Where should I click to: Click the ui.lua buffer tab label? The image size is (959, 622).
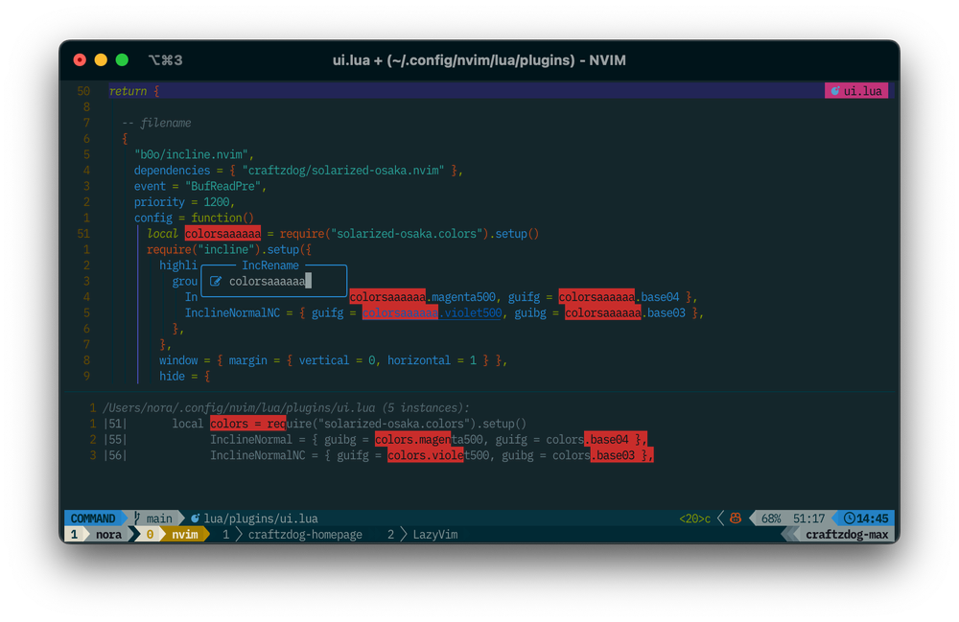862,90
